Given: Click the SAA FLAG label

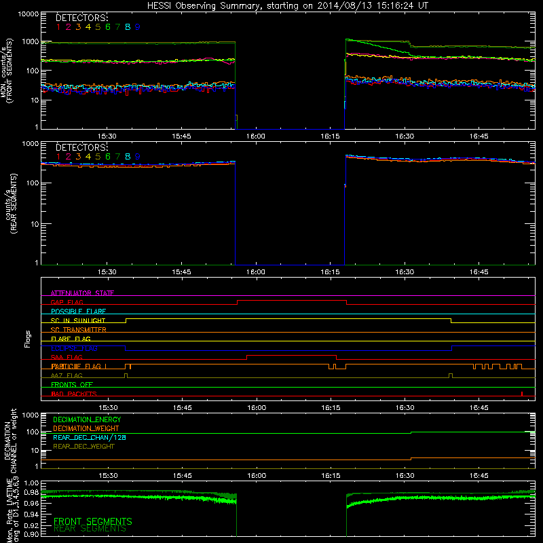Looking at the screenshot, I should point(67,357).
